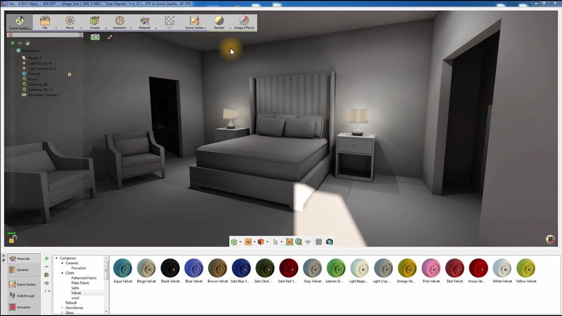The image size is (562, 316).
Task: Click the orange solid cube icon
Action: 261,242
